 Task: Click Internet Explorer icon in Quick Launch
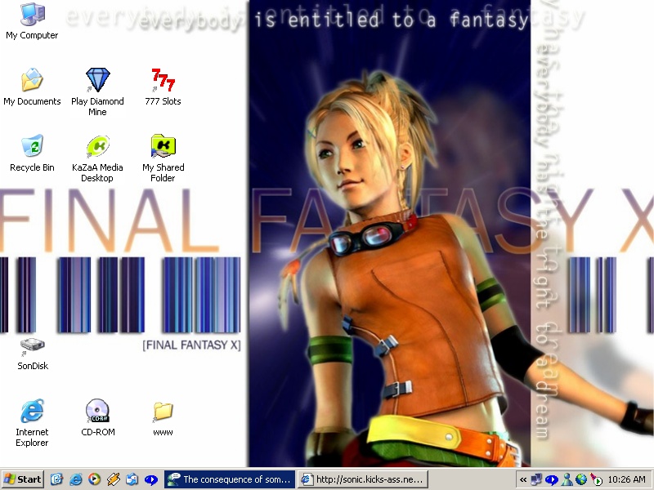click(76, 479)
